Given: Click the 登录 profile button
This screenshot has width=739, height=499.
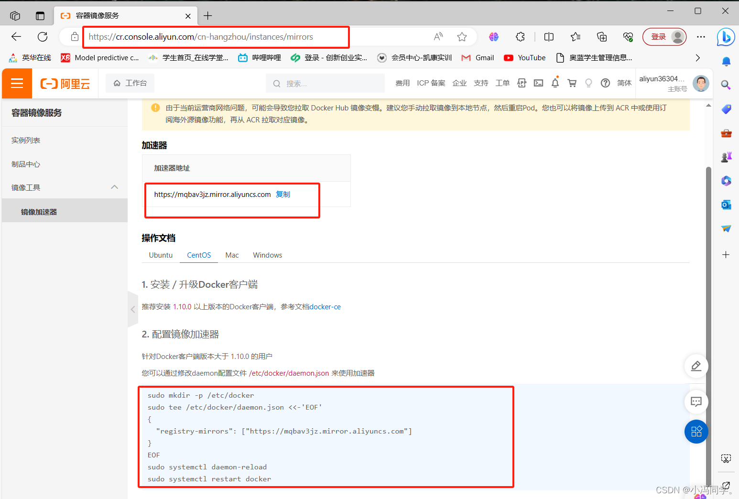Looking at the screenshot, I should point(664,37).
